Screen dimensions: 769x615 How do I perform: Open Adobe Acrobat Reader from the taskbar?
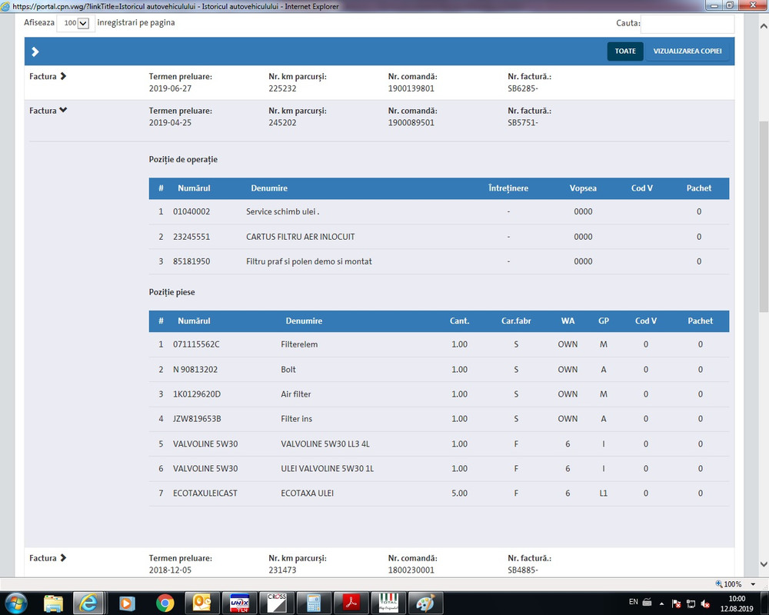[351, 603]
